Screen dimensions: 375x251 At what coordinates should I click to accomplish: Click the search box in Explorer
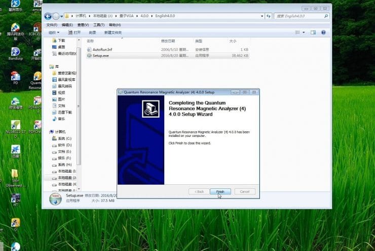[x=302, y=16]
